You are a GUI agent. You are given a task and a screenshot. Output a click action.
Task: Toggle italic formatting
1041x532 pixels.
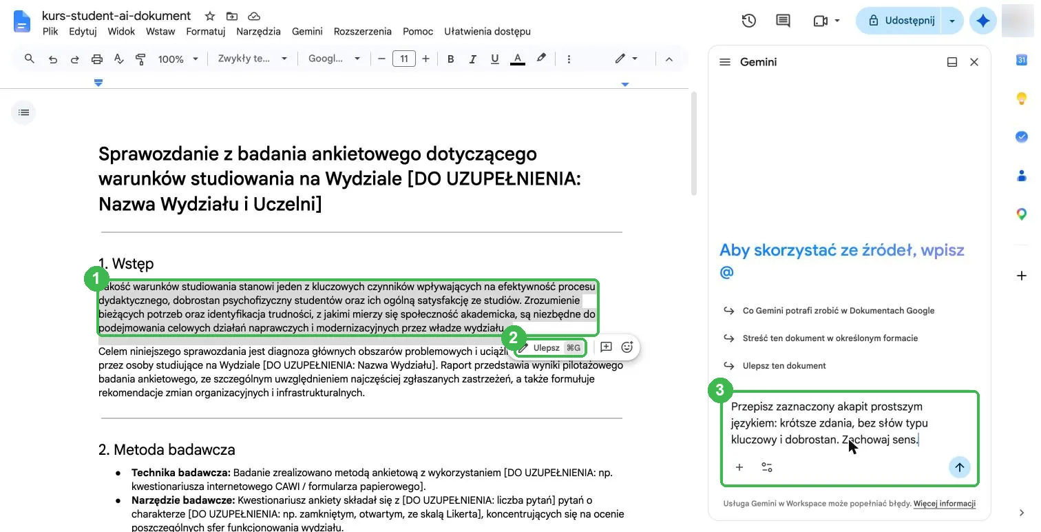(x=473, y=59)
